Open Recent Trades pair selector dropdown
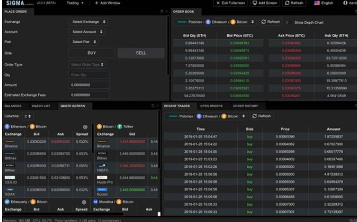 206,116
